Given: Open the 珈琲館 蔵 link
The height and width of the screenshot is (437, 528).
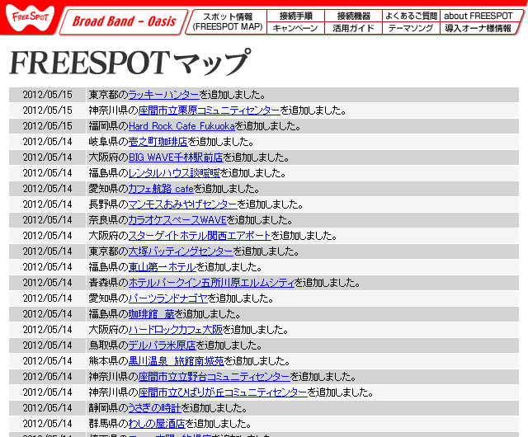Looking at the screenshot, I should click(x=152, y=314).
